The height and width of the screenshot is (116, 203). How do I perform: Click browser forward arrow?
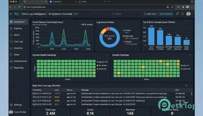point(15,7)
